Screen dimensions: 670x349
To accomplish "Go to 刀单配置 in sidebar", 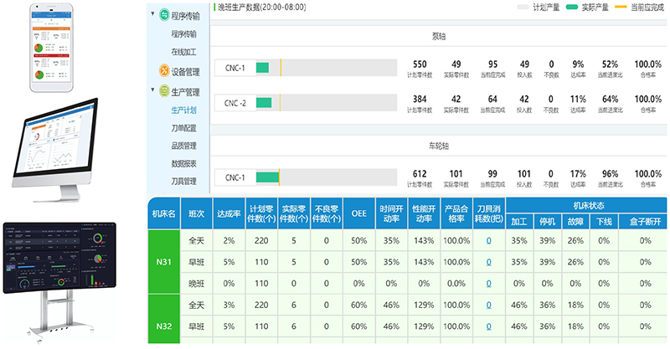I will [x=183, y=127].
